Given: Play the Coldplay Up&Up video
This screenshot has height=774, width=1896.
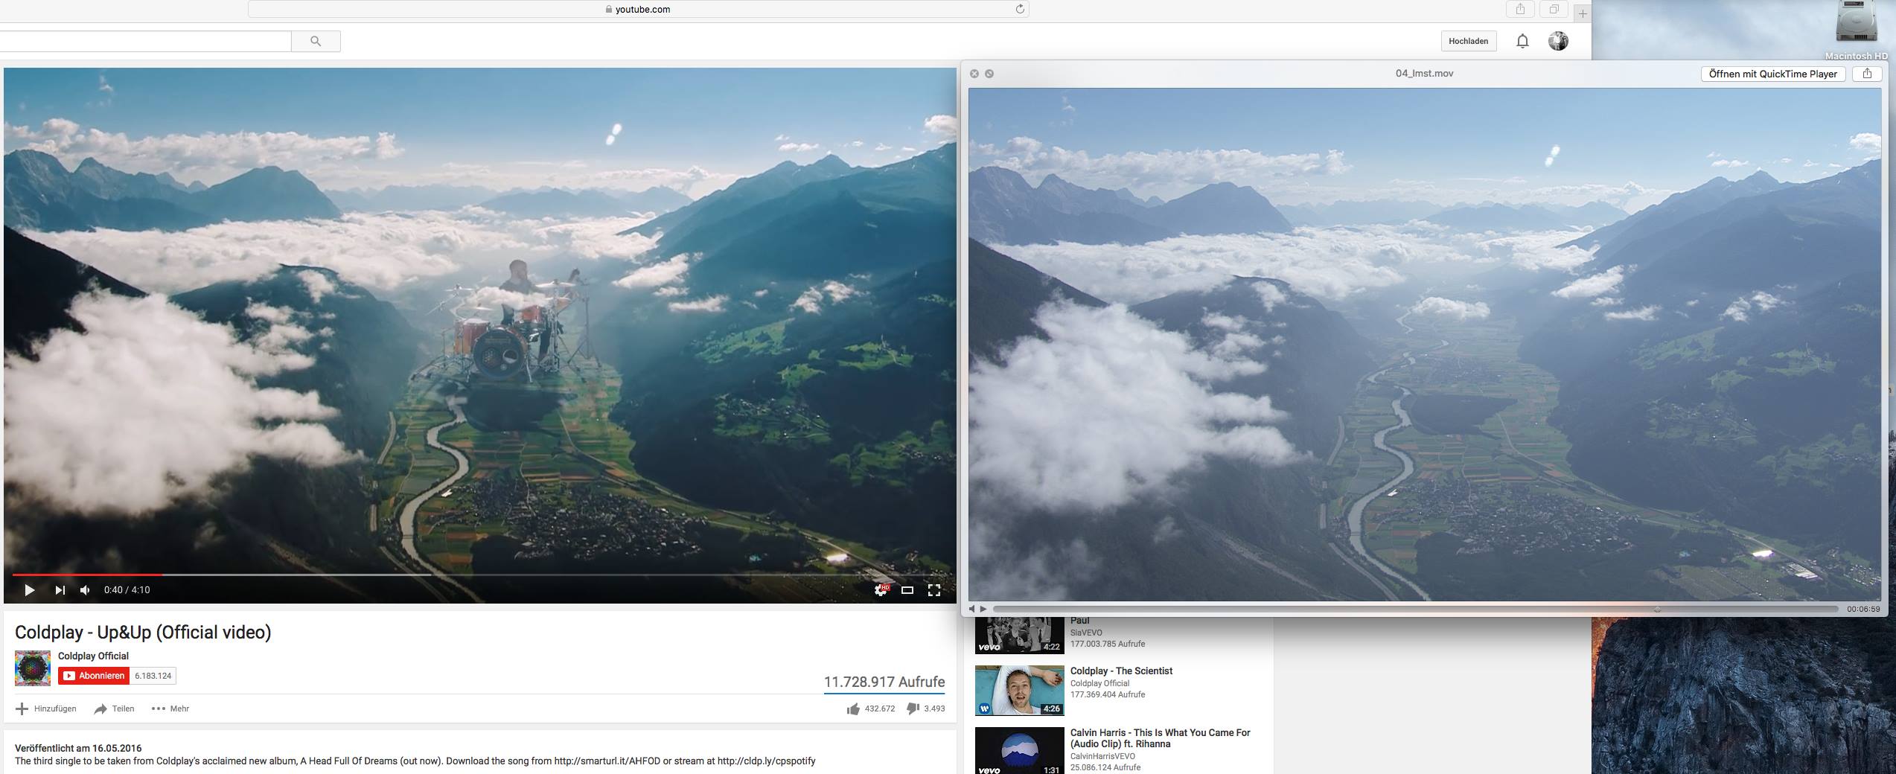Looking at the screenshot, I should tap(29, 590).
